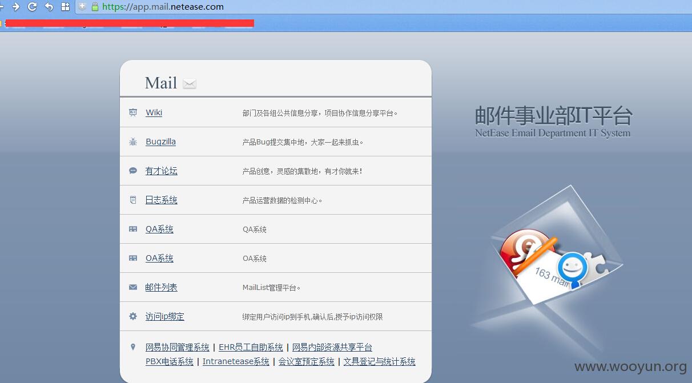Click the bug icon beside Bugzilla
The height and width of the screenshot is (383, 692).
(x=133, y=142)
